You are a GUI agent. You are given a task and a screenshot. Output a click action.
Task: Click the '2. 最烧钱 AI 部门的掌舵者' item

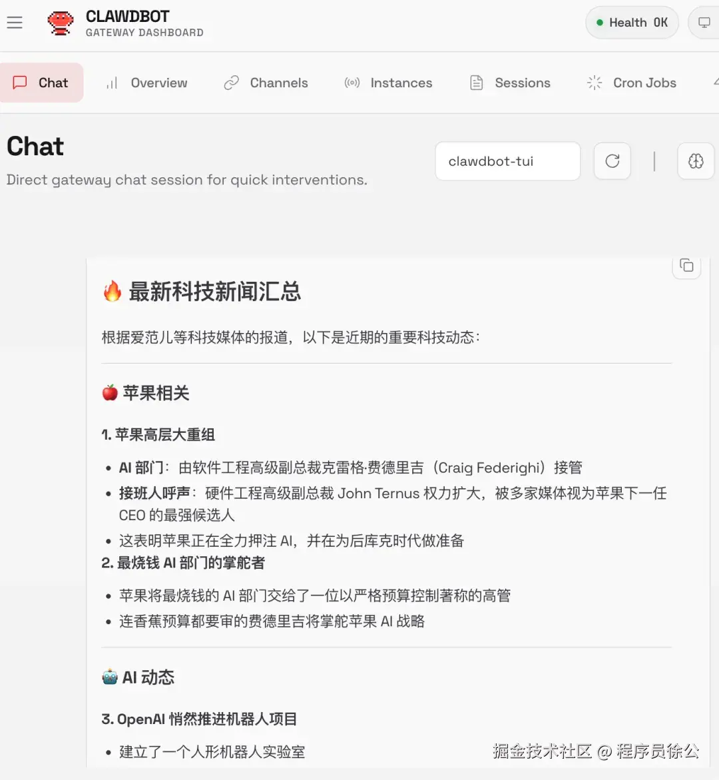pyautogui.click(x=183, y=563)
